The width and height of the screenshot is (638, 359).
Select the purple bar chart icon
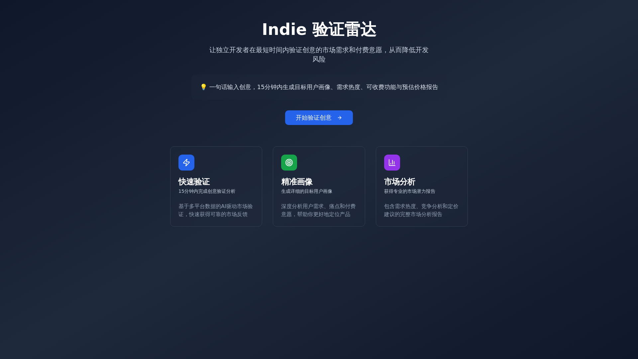(x=392, y=163)
